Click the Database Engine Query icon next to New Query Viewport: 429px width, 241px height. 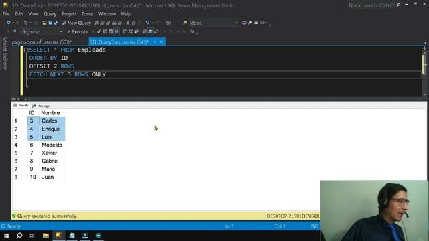[x=97, y=23]
